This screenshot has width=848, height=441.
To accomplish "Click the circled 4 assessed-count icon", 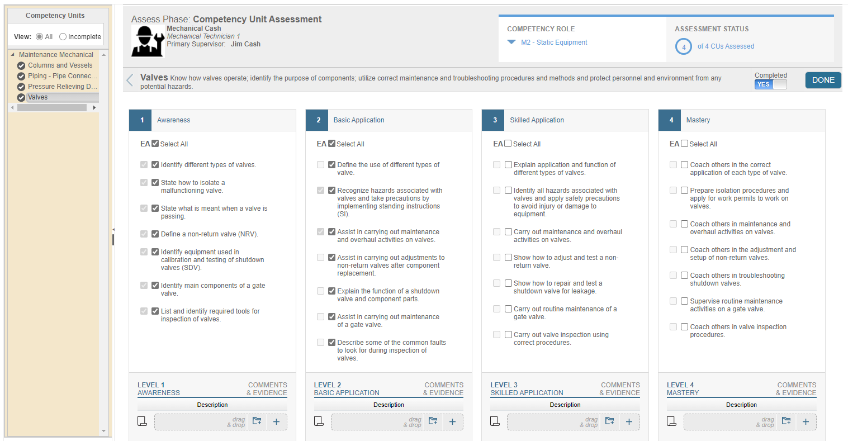I will click(683, 46).
